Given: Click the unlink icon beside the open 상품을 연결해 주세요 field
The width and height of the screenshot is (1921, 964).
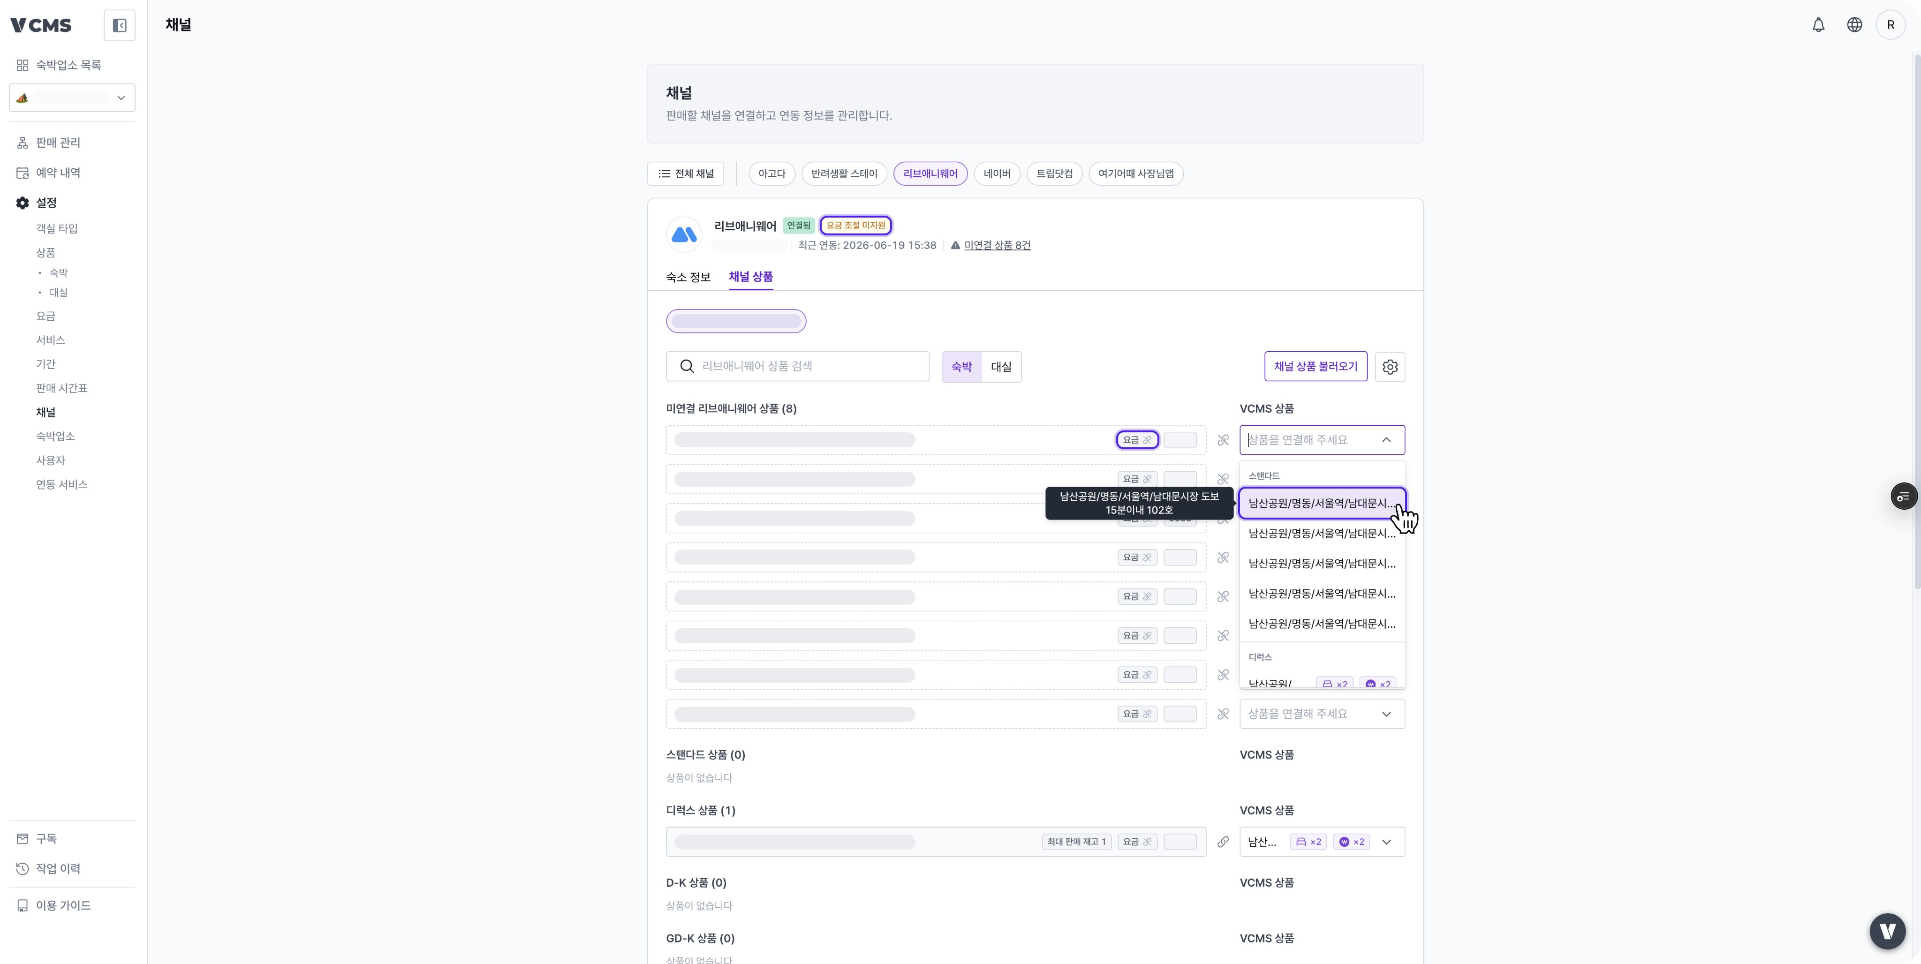Looking at the screenshot, I should pos(1223,440).
